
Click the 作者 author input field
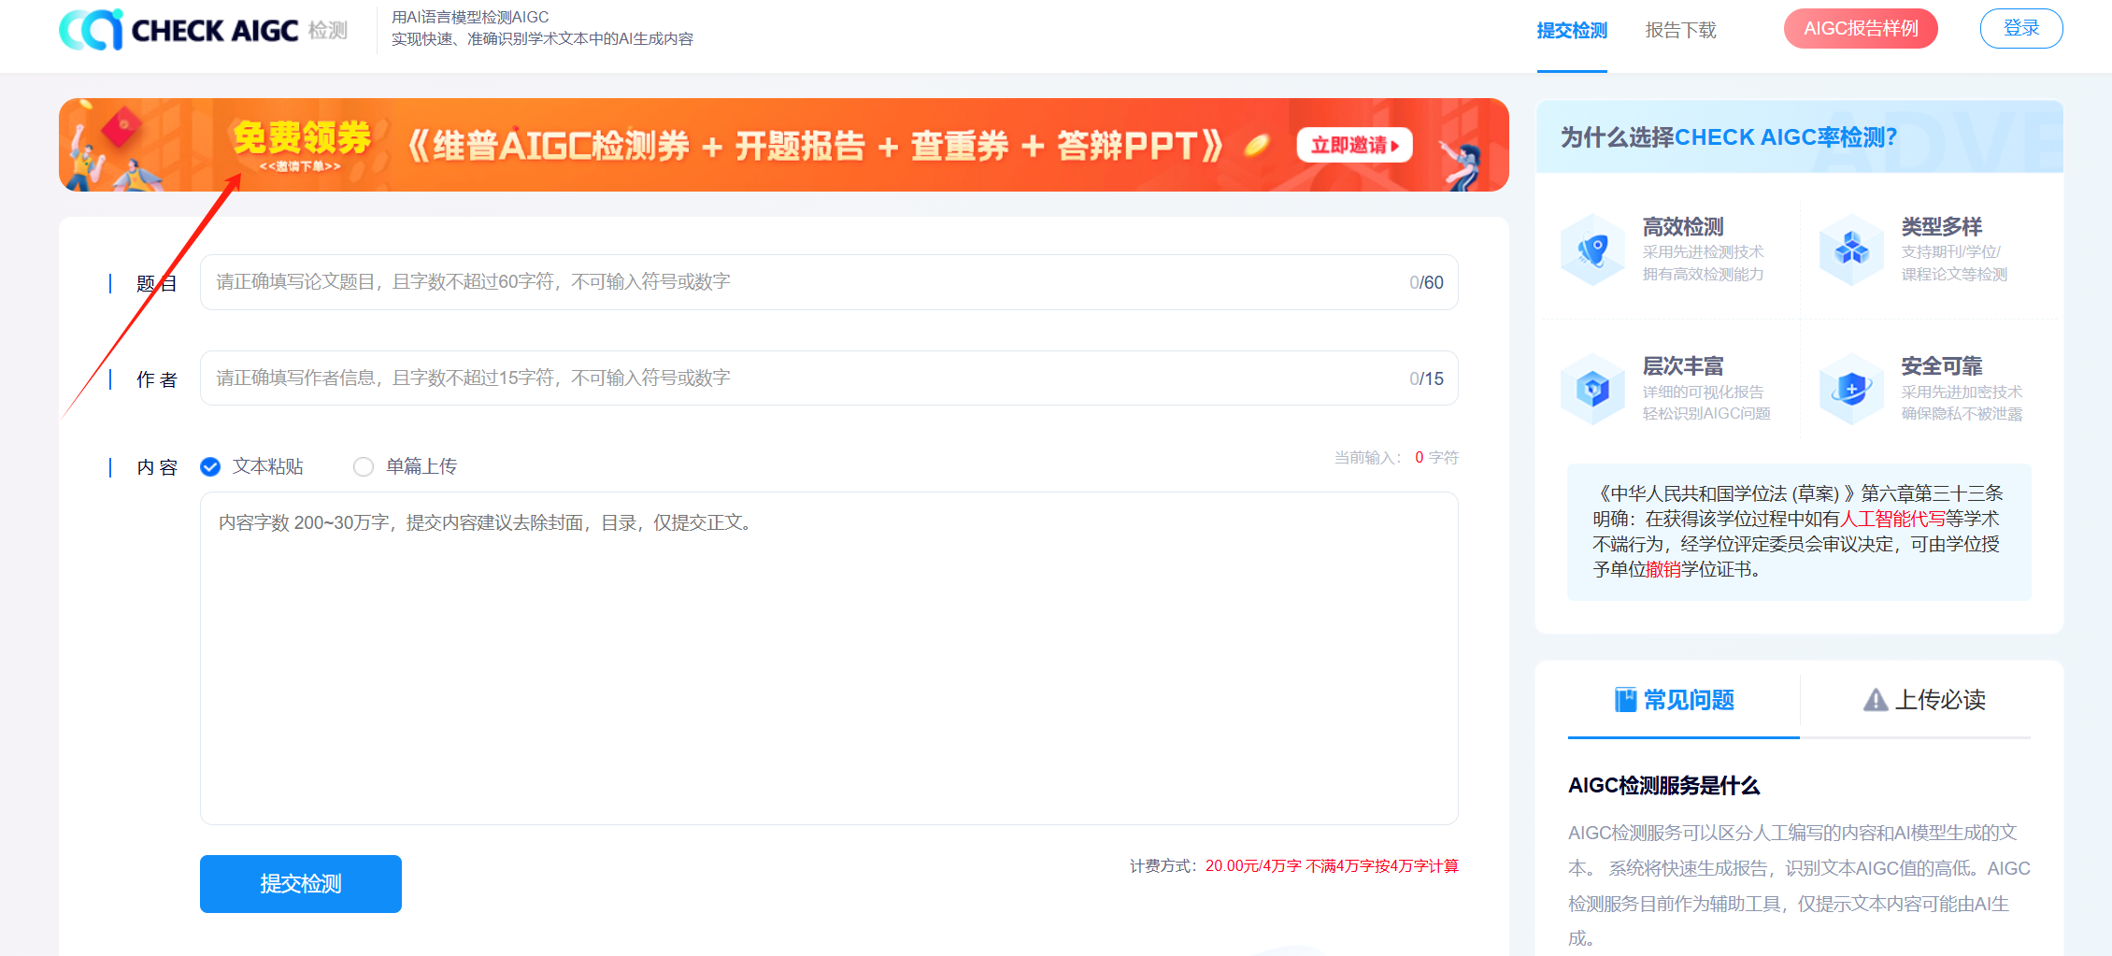click(x=804, y=378)
